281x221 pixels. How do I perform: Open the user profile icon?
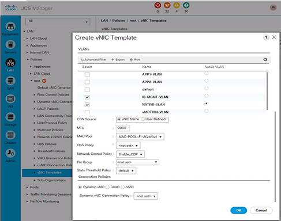tap(273, 7)
